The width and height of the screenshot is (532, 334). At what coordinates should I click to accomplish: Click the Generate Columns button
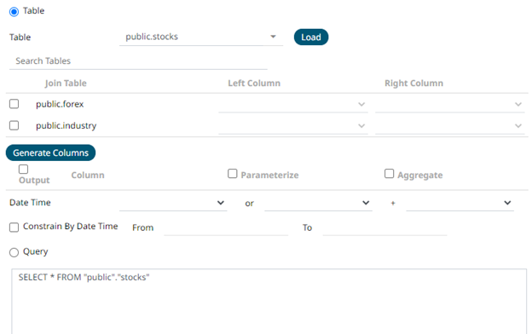pos(50,153)
